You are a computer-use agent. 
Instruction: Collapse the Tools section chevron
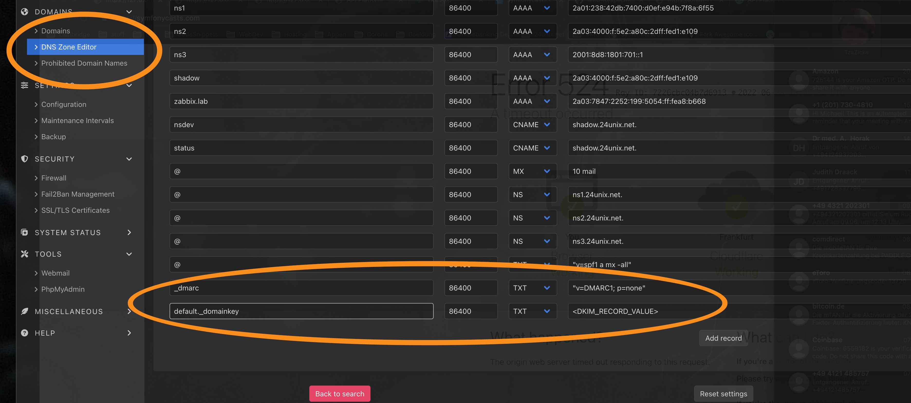point(129,254)
